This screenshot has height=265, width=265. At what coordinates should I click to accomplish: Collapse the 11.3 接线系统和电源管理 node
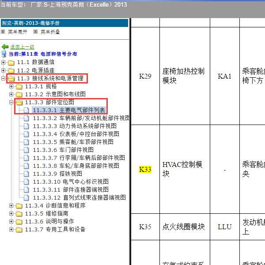coord(3,78)
